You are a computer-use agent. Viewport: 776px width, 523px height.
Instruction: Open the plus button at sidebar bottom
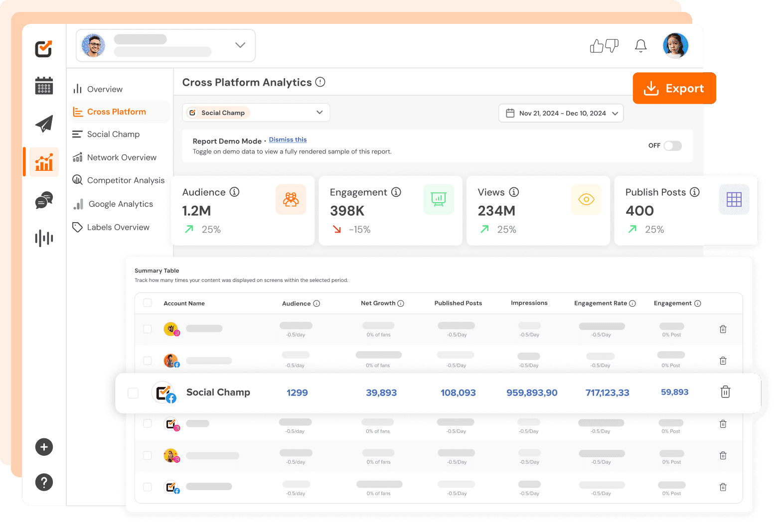pos(44,447)
